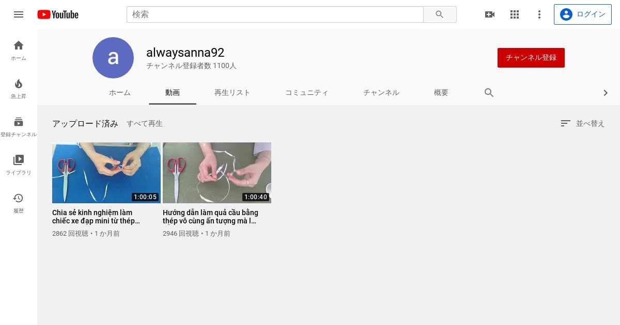Open the create video camera icon

[490, 14]
